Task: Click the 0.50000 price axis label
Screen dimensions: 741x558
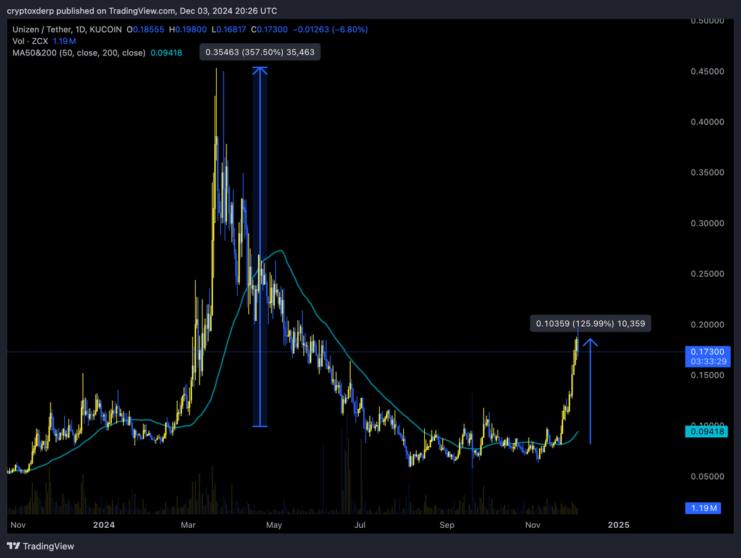Action: coord(707,21)
